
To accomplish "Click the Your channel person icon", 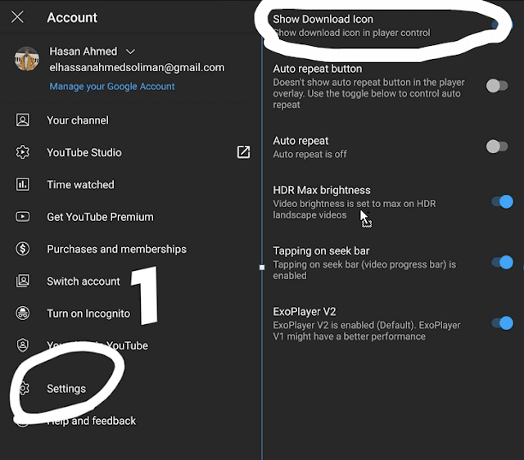I will pos(23,120).
